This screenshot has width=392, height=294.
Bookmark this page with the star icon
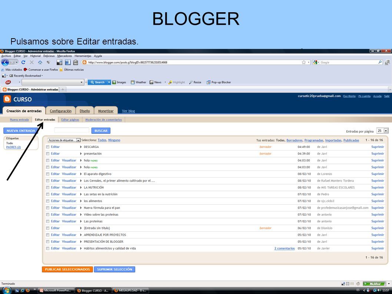304,62
